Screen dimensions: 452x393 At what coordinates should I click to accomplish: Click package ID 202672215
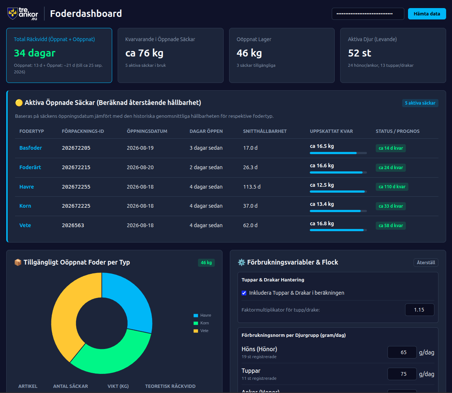76,167
